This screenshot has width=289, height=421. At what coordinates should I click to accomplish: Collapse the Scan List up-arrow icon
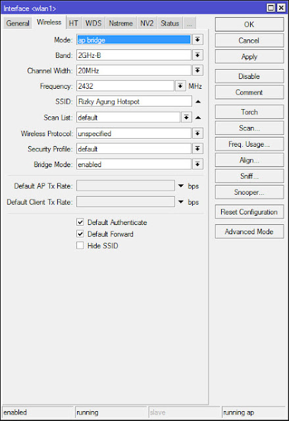tap(198, 118)
